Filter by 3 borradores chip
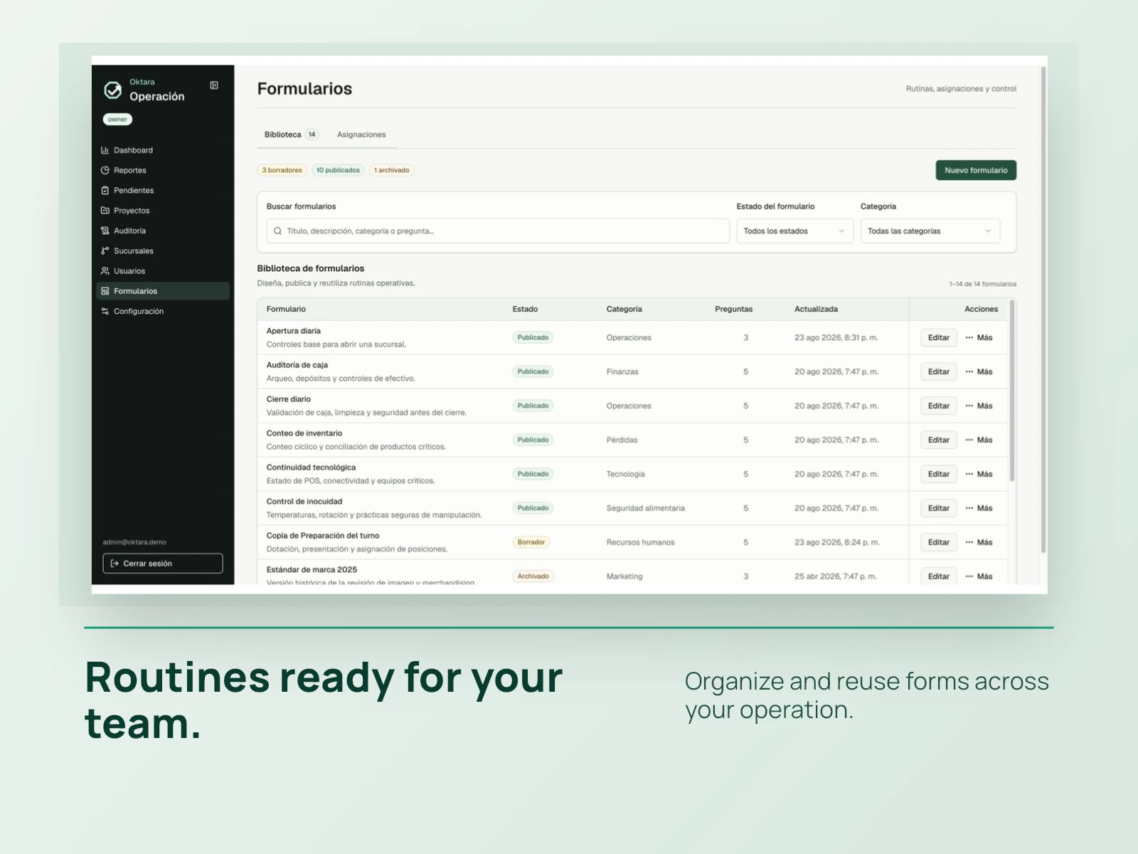Screen dimensions: 1138x854 282,170
